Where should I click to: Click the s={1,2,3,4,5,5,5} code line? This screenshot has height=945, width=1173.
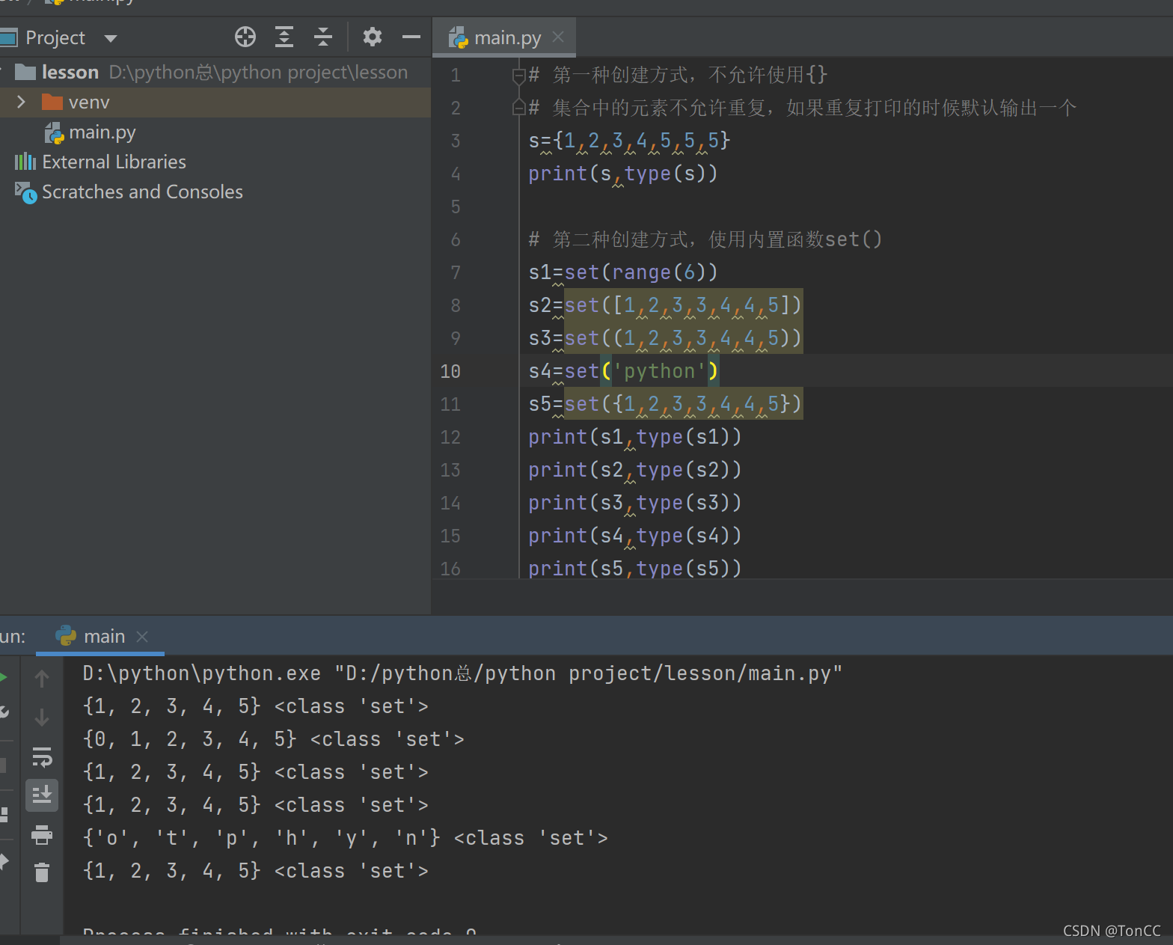629,141
